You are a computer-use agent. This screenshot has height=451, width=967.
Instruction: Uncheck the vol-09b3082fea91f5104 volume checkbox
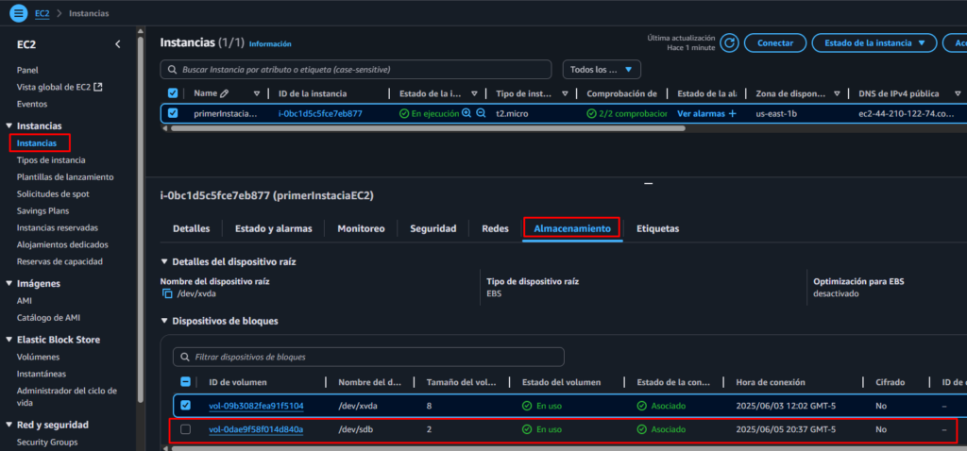(186, 406)
